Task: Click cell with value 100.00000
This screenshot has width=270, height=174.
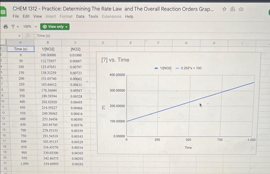Action: (x=48, y=55)
